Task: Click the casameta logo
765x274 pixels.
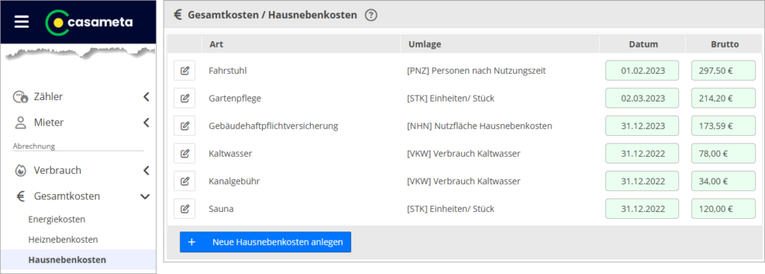Action: click(89, 22)
